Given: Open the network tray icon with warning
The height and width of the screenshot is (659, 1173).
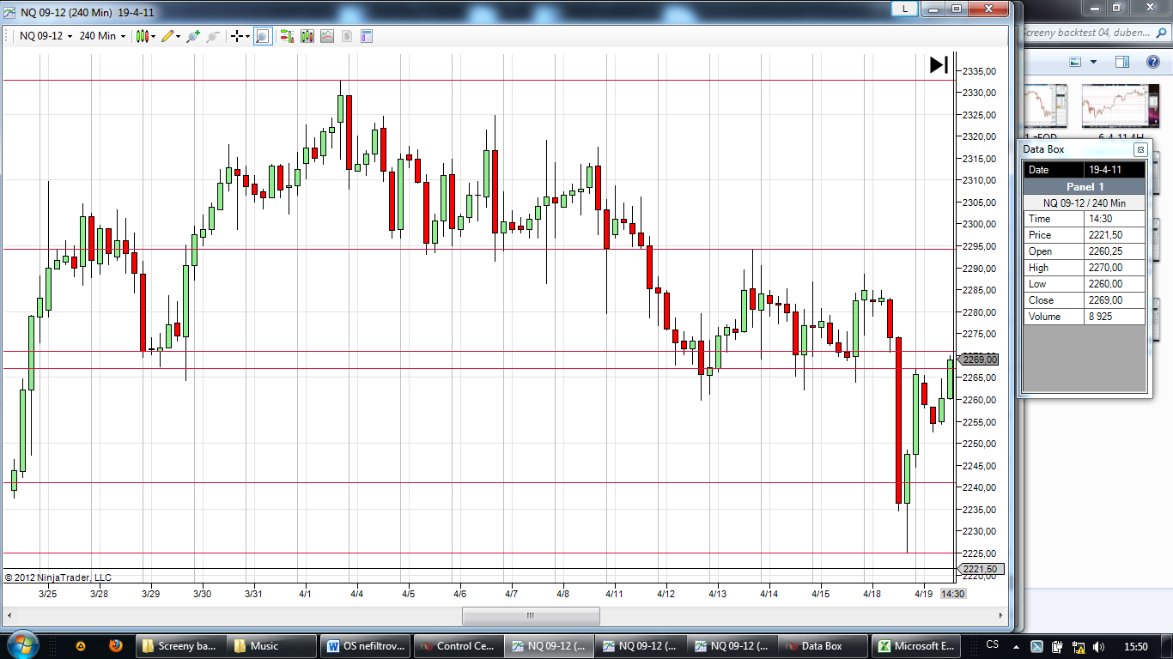Looking at the screenshot, I should (x=1078, y=646).
